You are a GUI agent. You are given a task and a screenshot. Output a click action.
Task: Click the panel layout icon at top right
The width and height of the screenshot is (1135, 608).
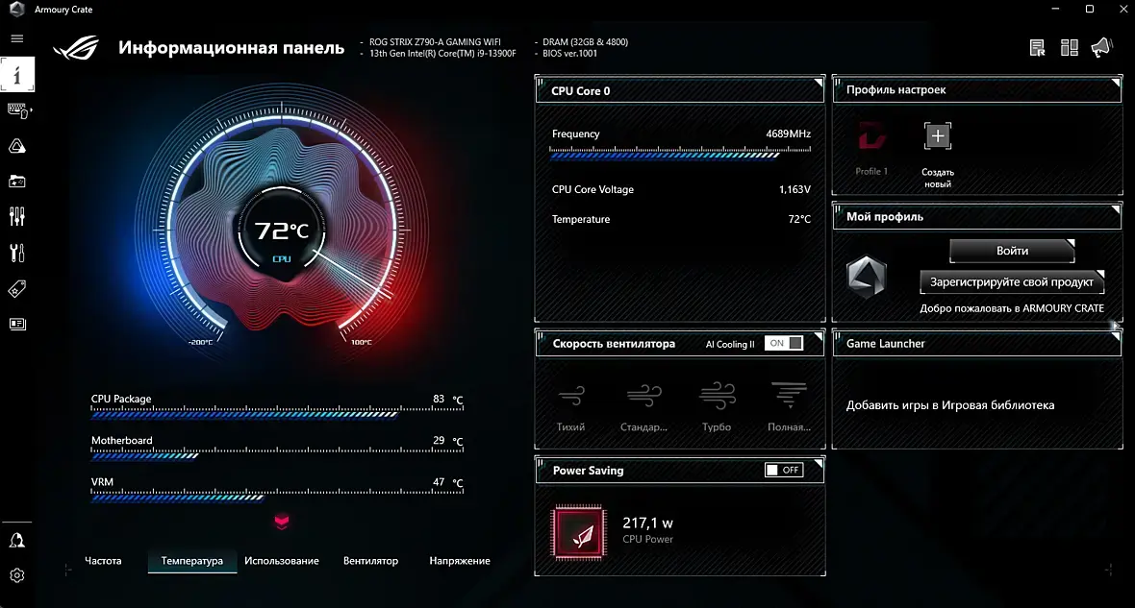(x=1070, y=48)
